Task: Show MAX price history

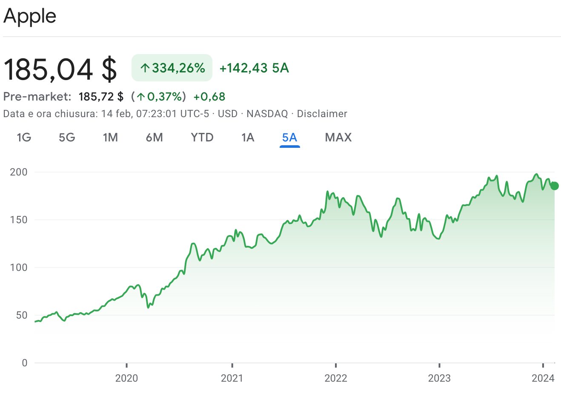Action: click(x=338, y=138)
